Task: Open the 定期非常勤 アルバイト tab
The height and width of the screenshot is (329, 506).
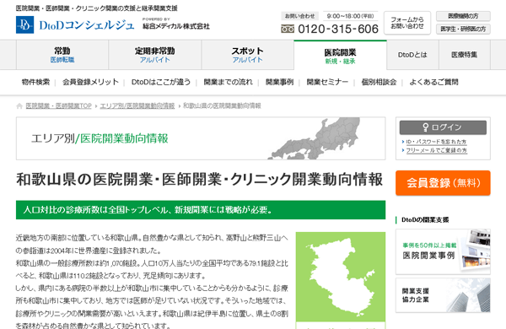Action: (155, 55)
